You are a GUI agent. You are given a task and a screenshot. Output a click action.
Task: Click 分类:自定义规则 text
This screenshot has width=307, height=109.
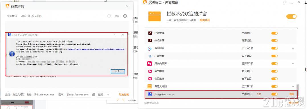[15, 94]
